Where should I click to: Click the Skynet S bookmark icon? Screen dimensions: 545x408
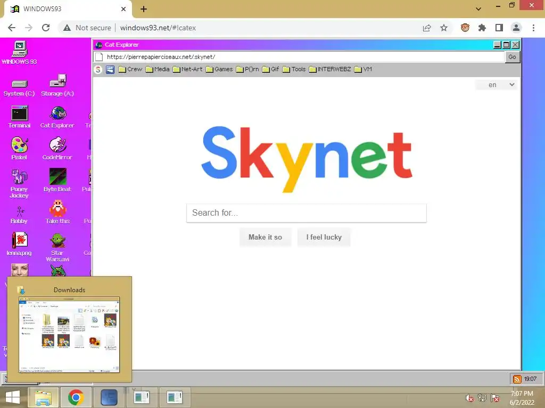tap(98, 70)
